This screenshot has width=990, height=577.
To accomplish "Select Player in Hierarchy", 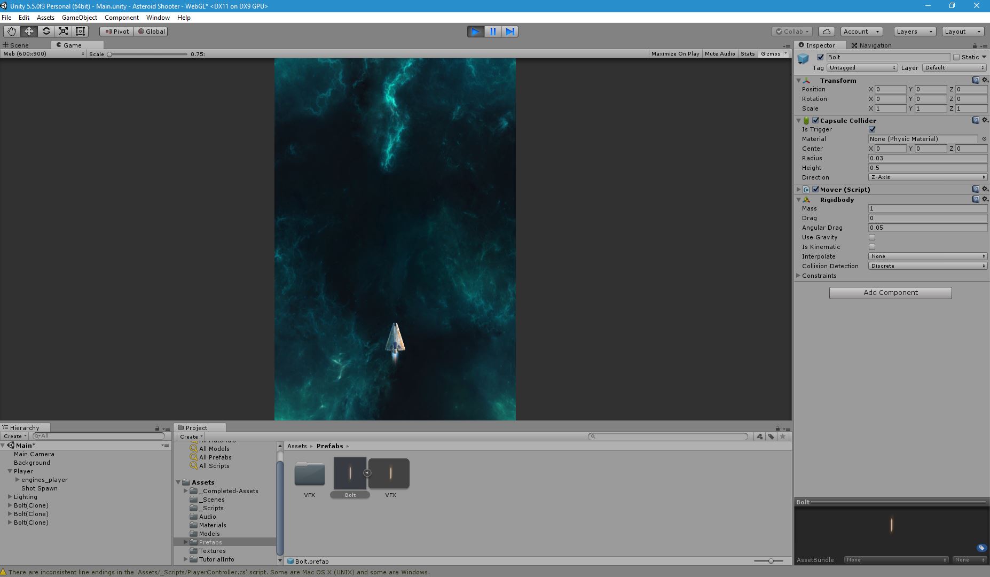I will (x=23, y=471).
